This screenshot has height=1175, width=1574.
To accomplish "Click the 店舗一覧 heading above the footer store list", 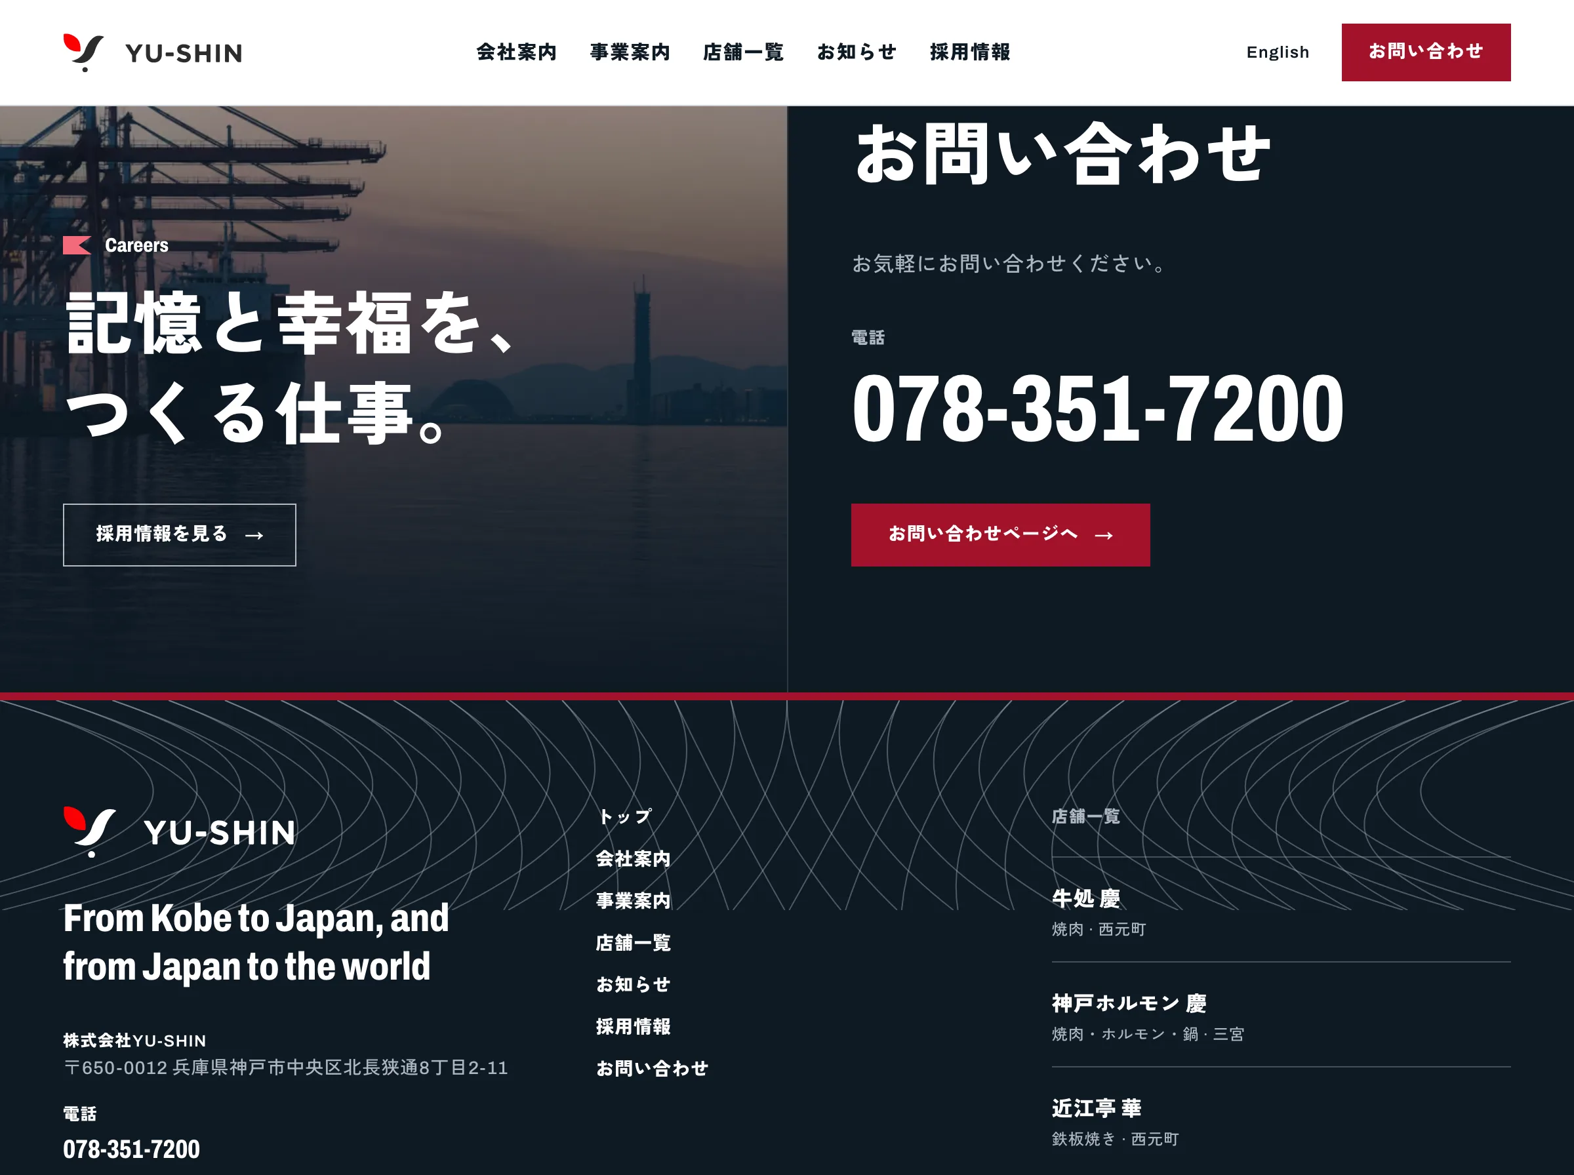I will tap(1085, 816).
